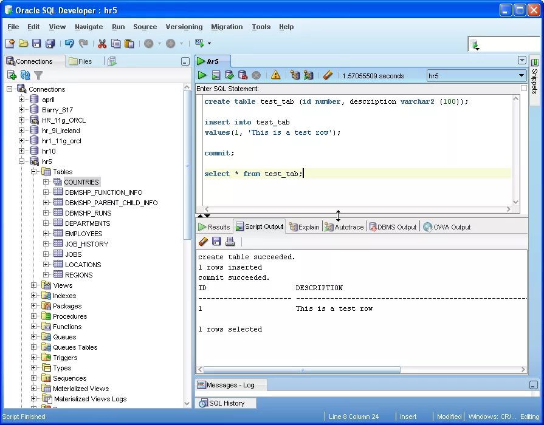Viewport: 544px width, 425px height.
Task: Click the script output horizontal scrollbar
Action: pyautogui.click(x=301, y=369)
